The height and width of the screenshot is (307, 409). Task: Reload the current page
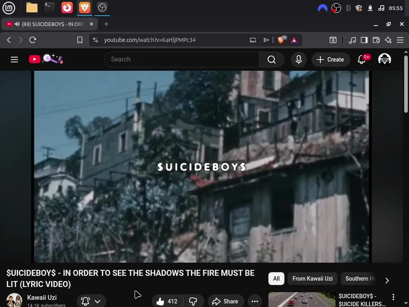[x=33, y=40]
